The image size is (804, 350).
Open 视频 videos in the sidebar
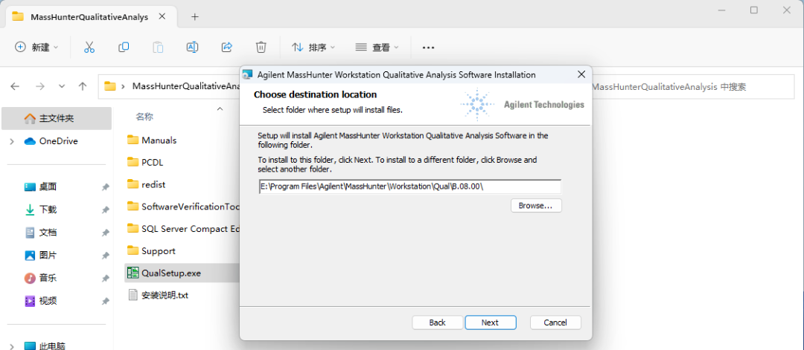(x=48, y=300)
